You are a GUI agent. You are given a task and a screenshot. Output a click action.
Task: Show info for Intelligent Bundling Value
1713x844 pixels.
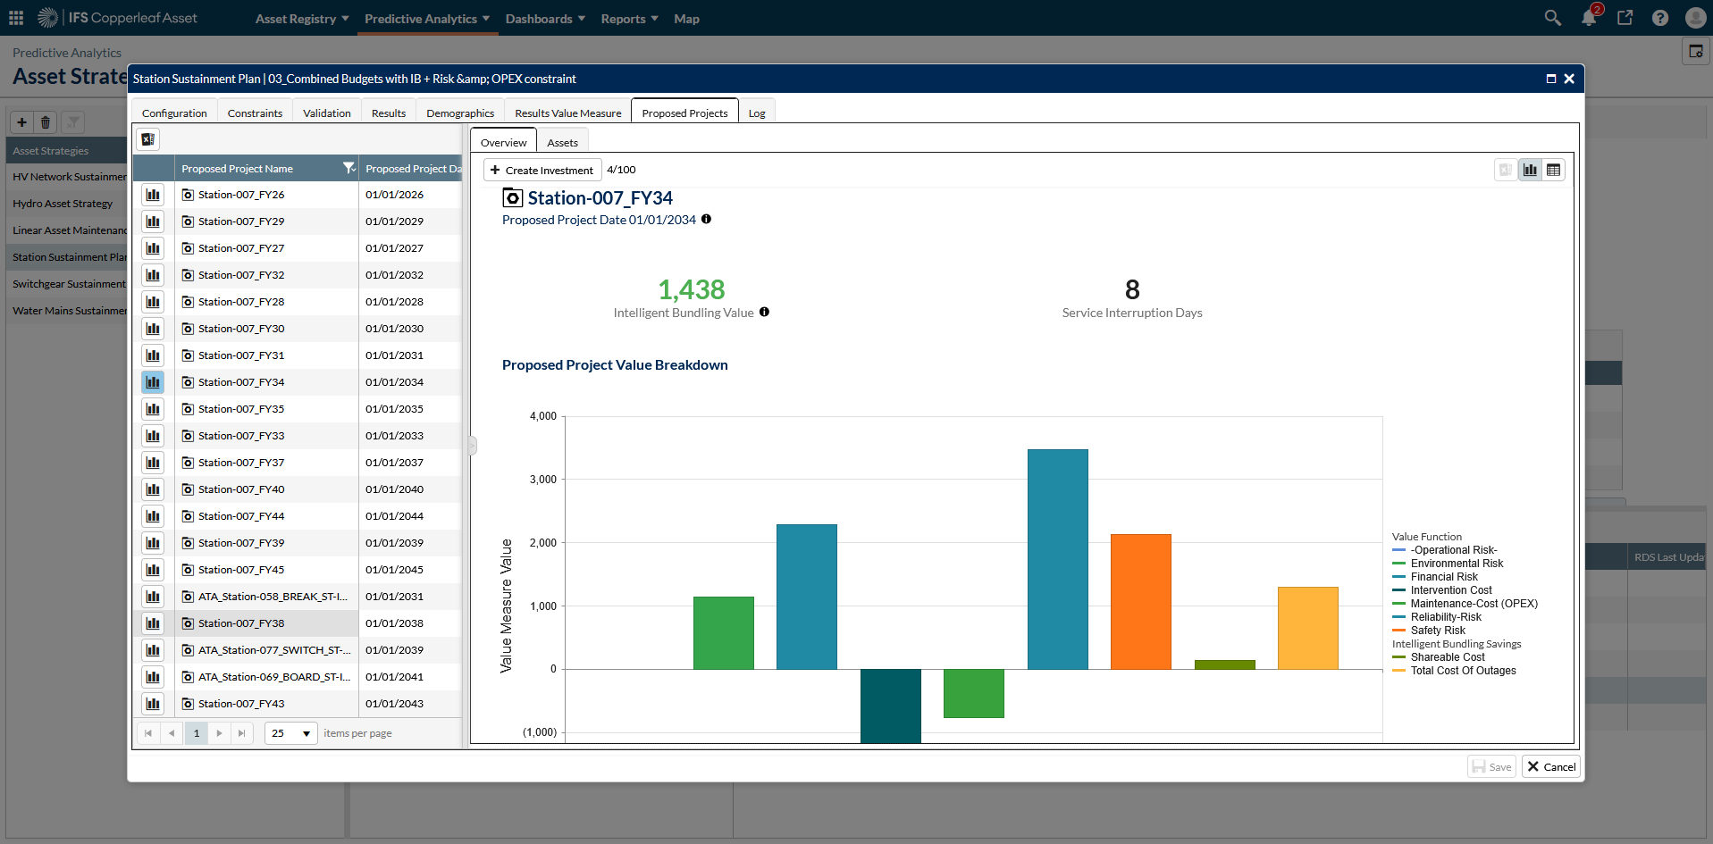[764, 312]
